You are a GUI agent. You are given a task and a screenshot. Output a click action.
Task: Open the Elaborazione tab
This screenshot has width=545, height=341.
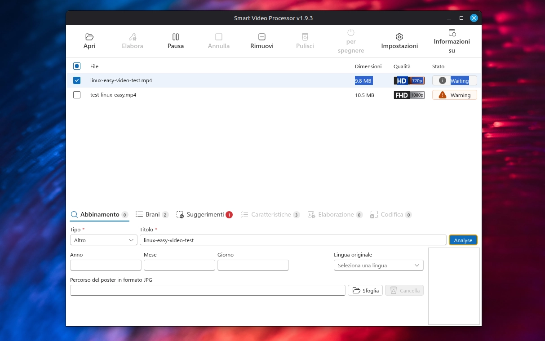336,215
